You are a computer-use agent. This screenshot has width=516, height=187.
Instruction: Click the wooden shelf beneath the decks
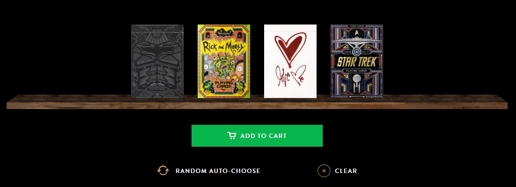(x=257, y=102)
